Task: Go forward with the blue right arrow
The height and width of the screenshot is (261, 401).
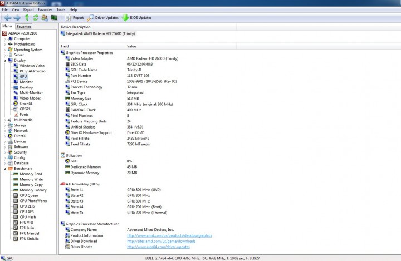Action: 17,18
